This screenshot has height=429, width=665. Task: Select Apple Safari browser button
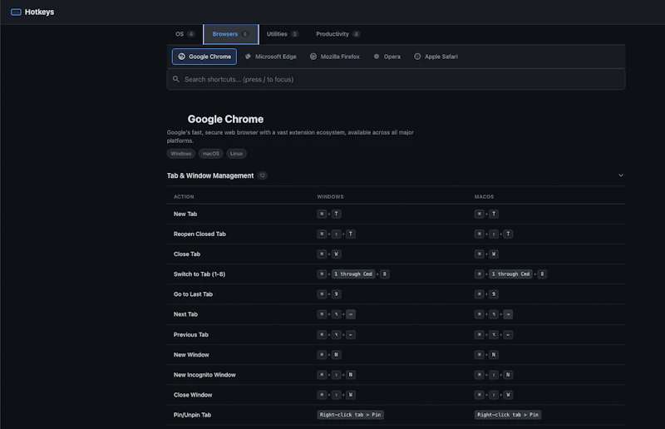click(436, 57)
